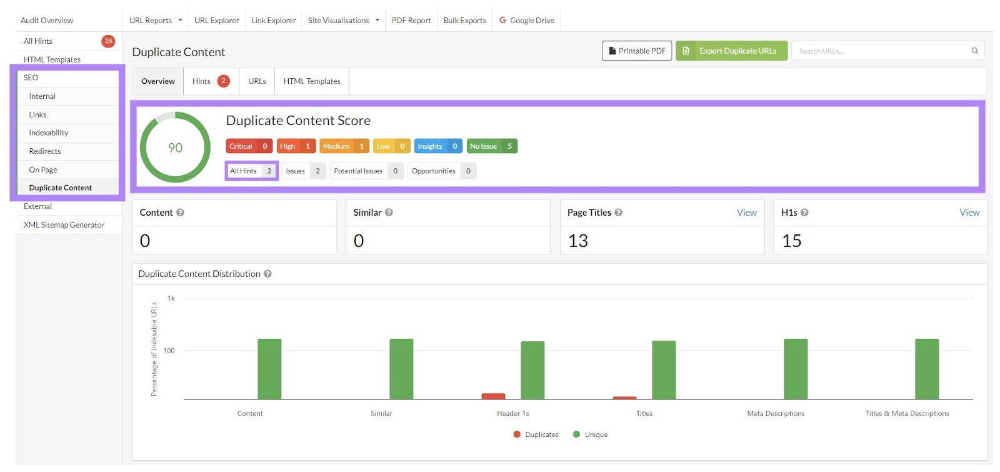Collapse the SEO sidebar section
This screenshot has width=1000, height=472.
(x=31, y=78)
